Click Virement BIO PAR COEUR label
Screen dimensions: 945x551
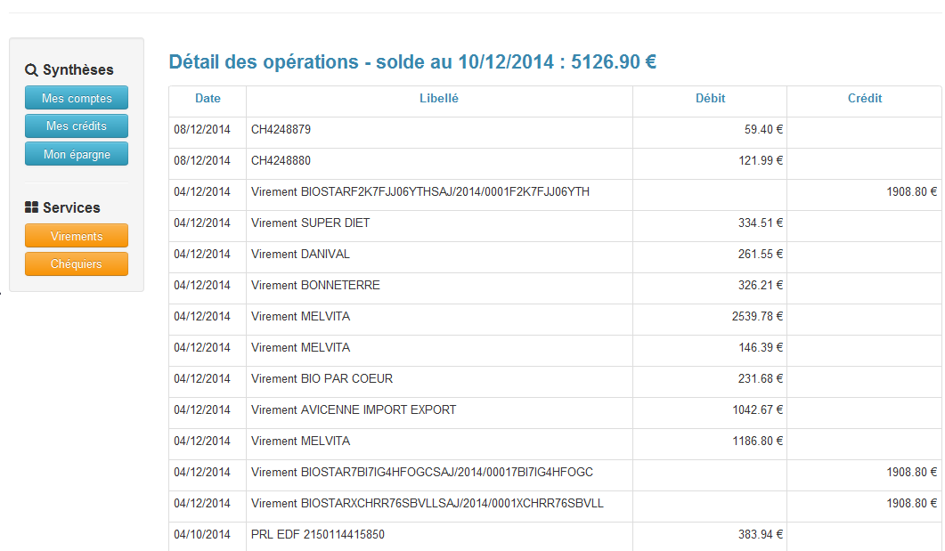click(x=322, y=379)
